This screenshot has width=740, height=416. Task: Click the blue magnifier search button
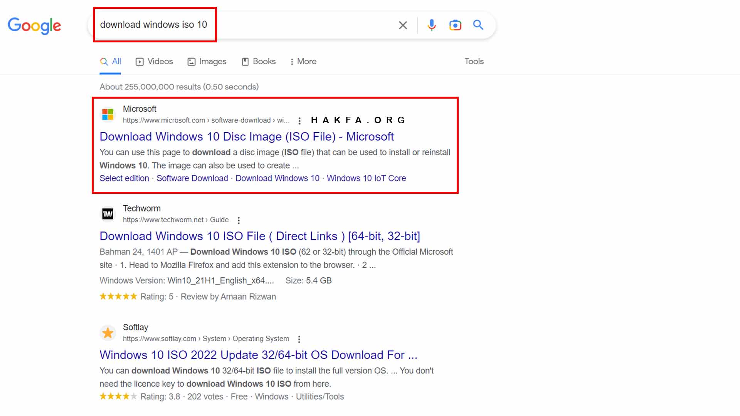[x=478, y=25]
